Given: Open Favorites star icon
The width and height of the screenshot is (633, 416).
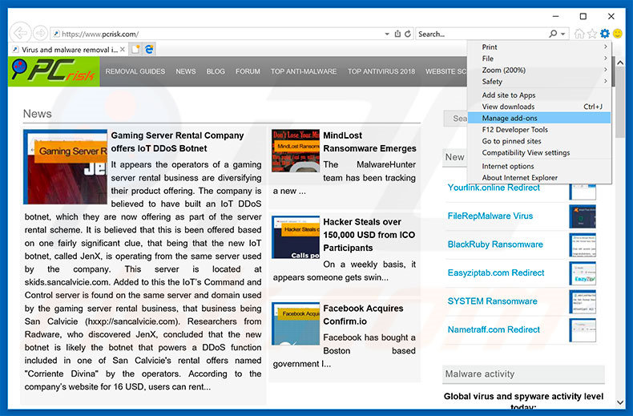Looking at the screenshot, I should click(592, 34).
